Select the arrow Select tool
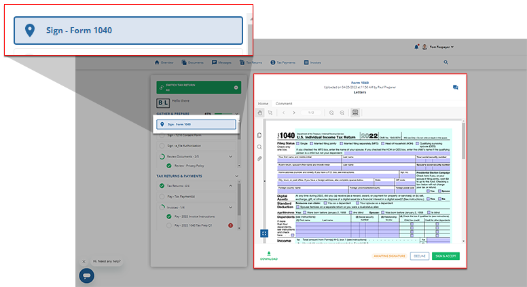 click(x=270, y=113)
